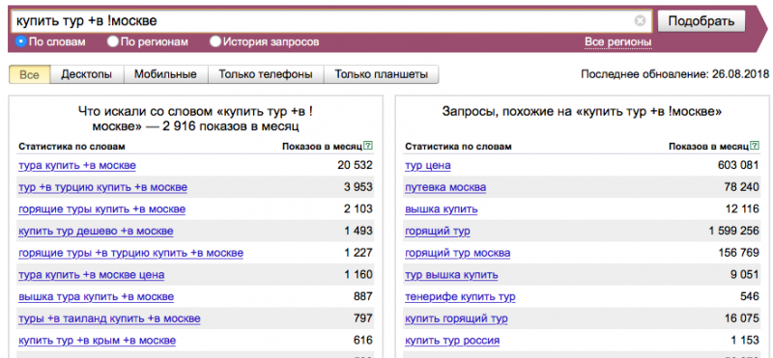Screen dimensions: 773x358
Task: Open query вышка тура купить +в москве
Action: coord(96,297)
